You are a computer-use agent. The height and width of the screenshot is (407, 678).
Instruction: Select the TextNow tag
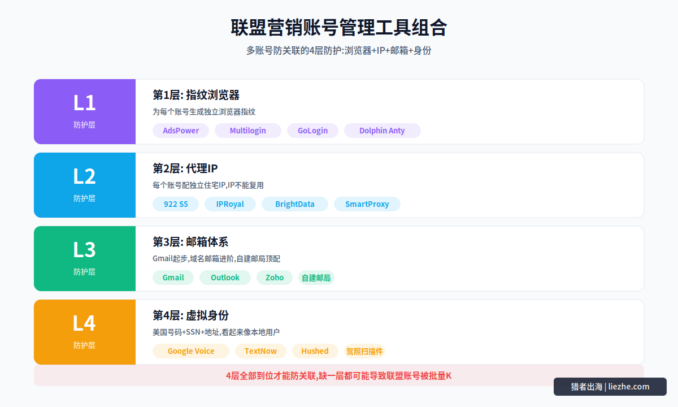tap(260, 351)
